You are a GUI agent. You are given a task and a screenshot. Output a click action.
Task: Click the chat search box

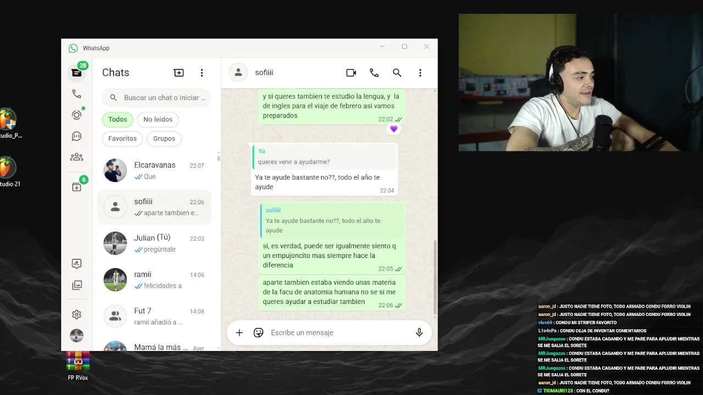(157, 98)
